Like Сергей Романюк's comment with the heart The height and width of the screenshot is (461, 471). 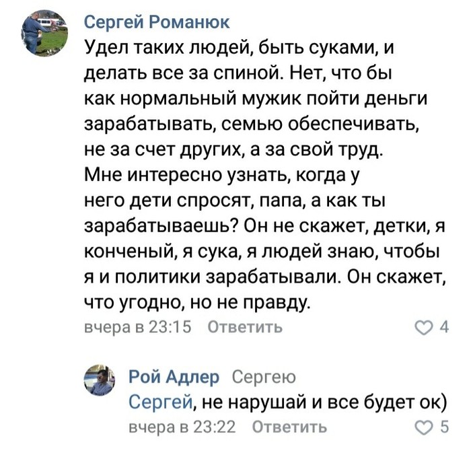[x=425, y=328]
